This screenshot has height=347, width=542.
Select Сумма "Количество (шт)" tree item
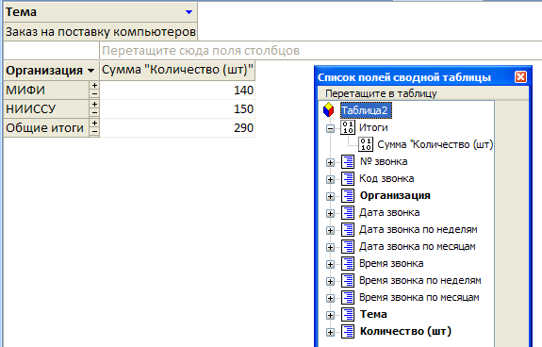click(x=435, y=144)
